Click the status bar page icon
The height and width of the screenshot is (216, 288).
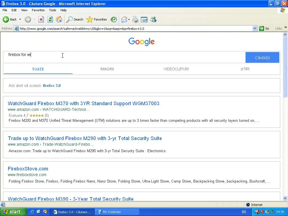pos(3,204)
